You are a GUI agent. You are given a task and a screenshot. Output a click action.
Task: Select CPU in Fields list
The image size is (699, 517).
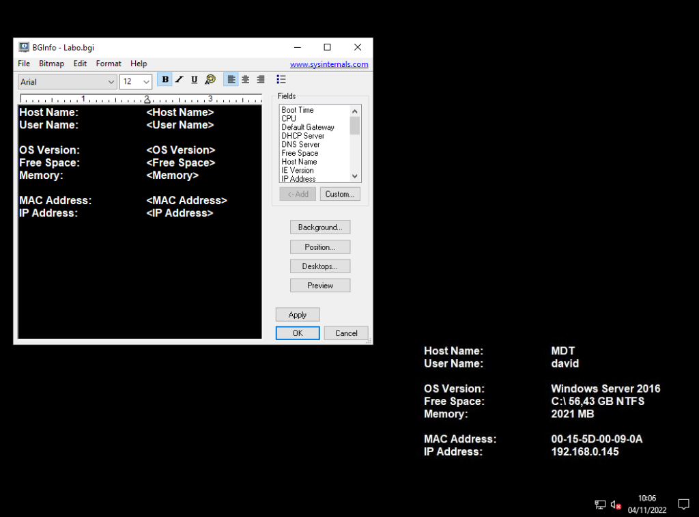pos(289,119)
